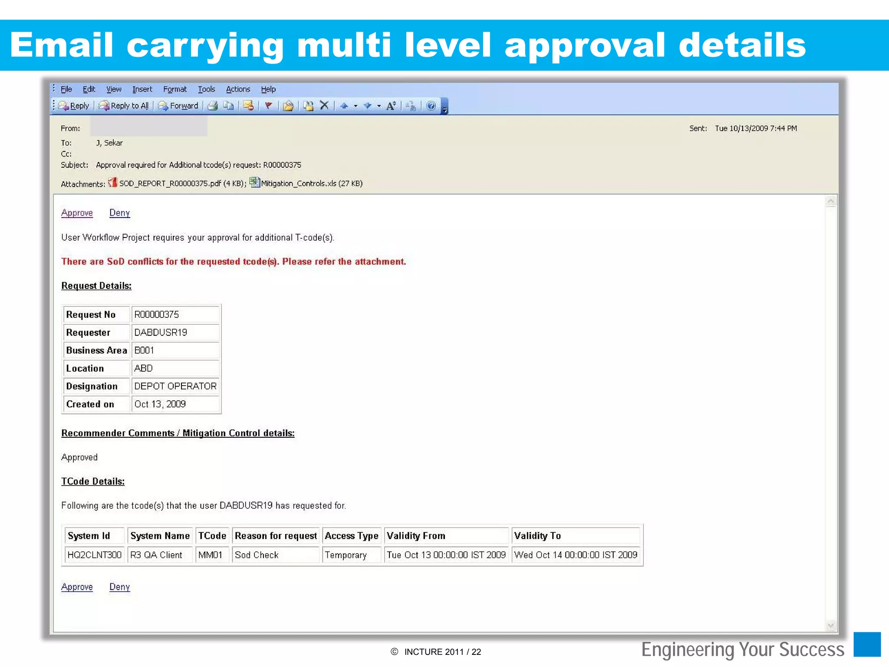Open Mitigation_Controls.xls attachment
The height and width of the screenshot is (667, 889).
312,183
